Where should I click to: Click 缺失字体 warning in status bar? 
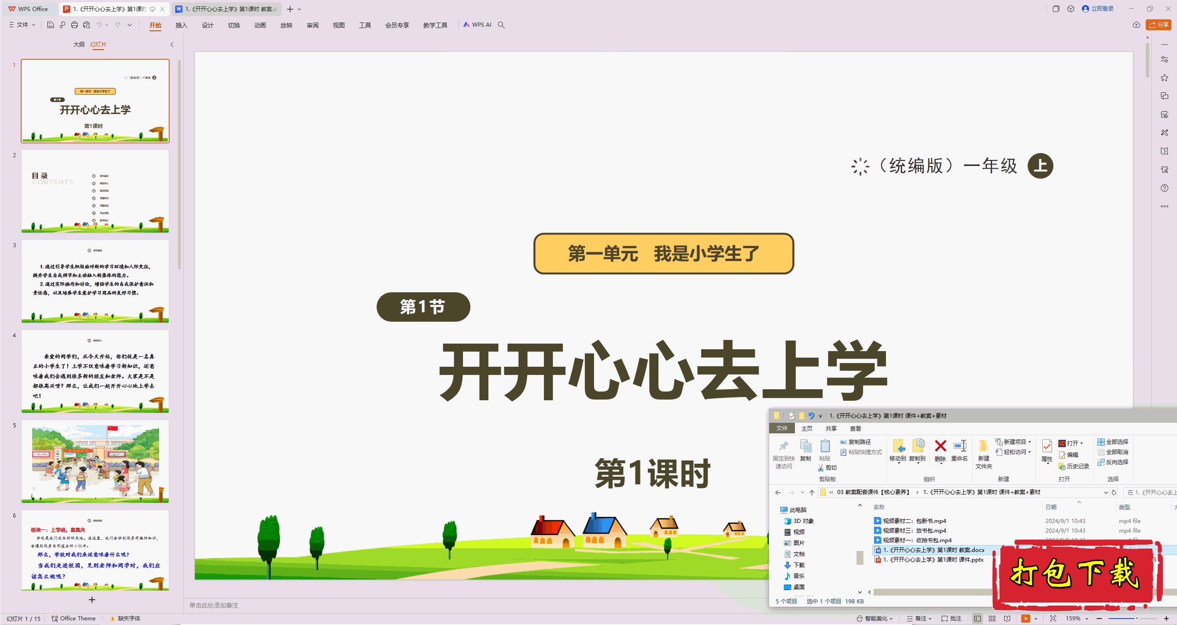click(126, 619)
